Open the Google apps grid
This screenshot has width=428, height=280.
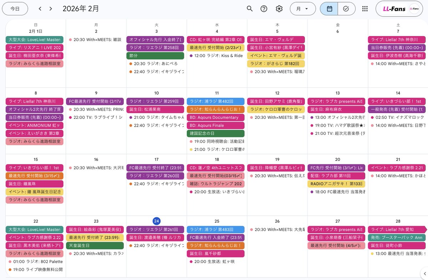point(365,9)
